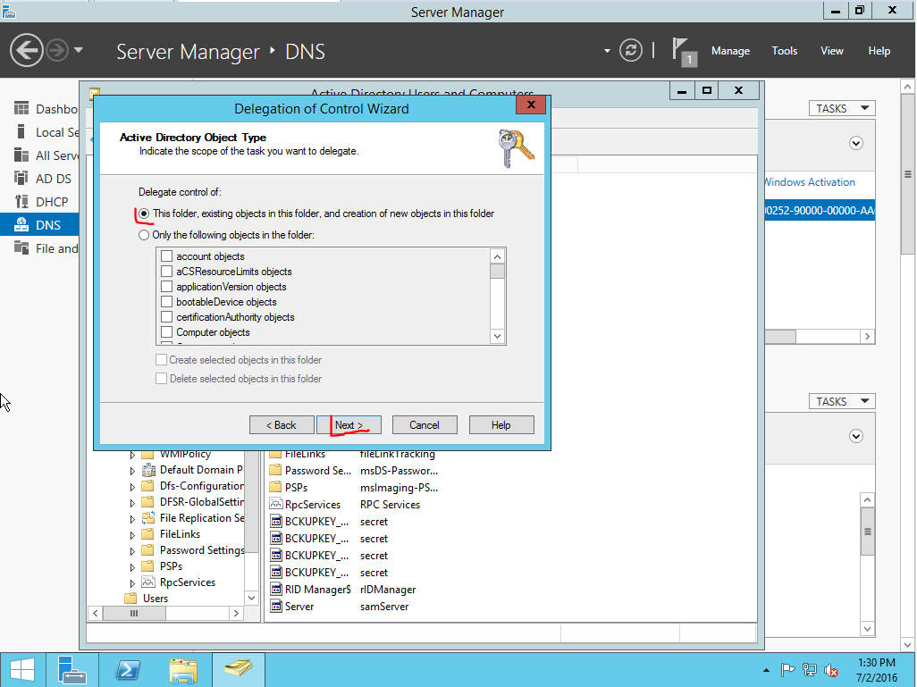The width and height of the screenshot is (917, 687).
Task: Select the Server samServer object icon
Action: (x=275, y=607)
